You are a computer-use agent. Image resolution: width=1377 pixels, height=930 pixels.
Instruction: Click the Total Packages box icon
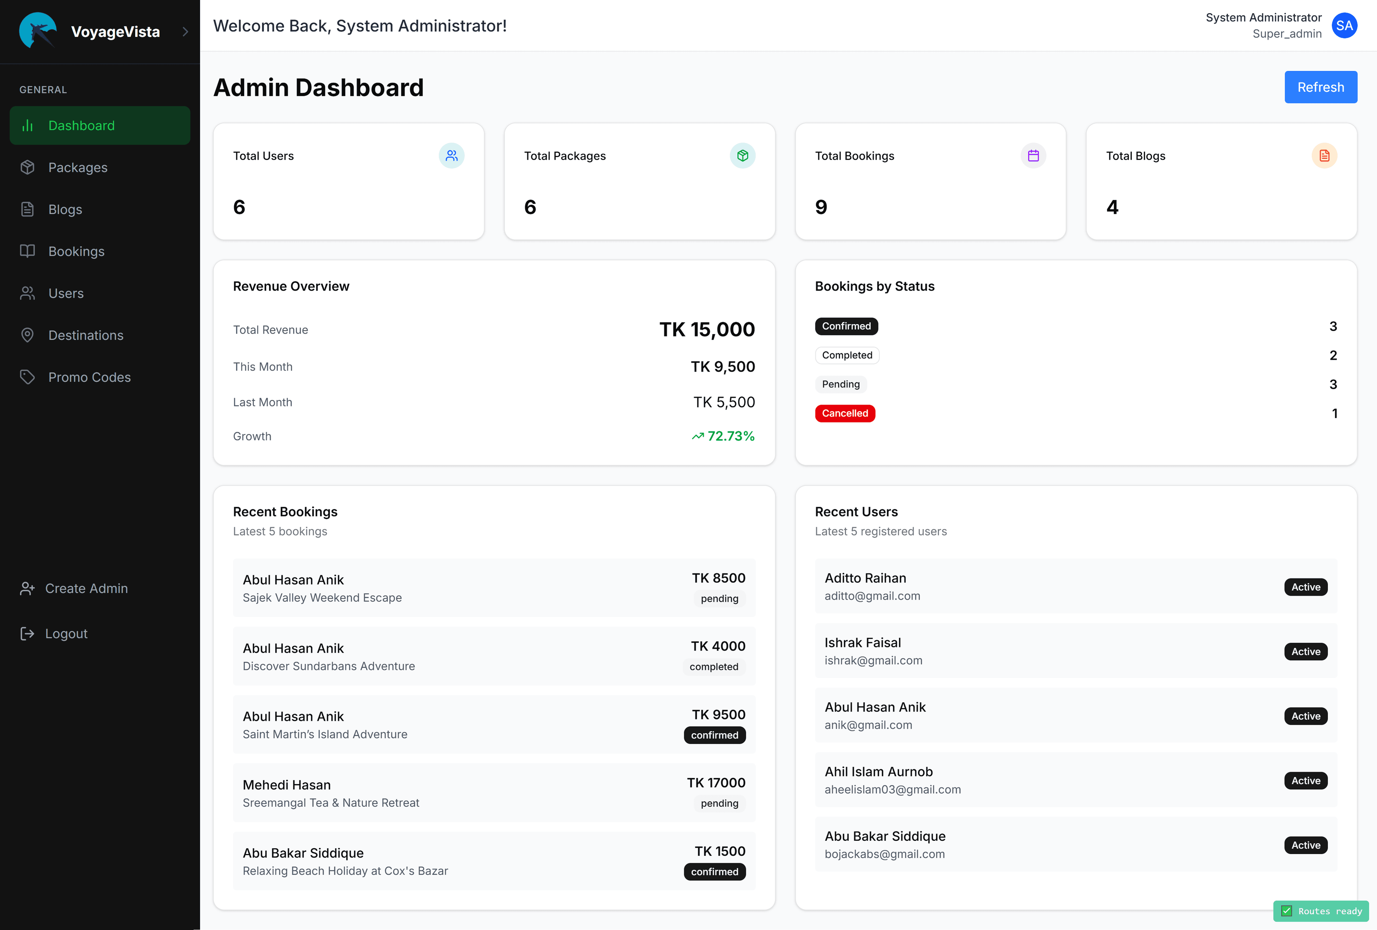coord(742,156)
